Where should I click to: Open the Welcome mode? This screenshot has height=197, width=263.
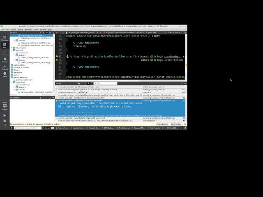tap(5, 38)
